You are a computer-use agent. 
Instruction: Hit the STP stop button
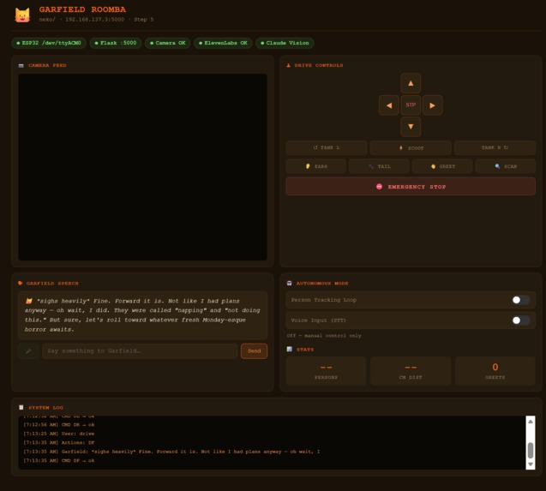[411, 105]
